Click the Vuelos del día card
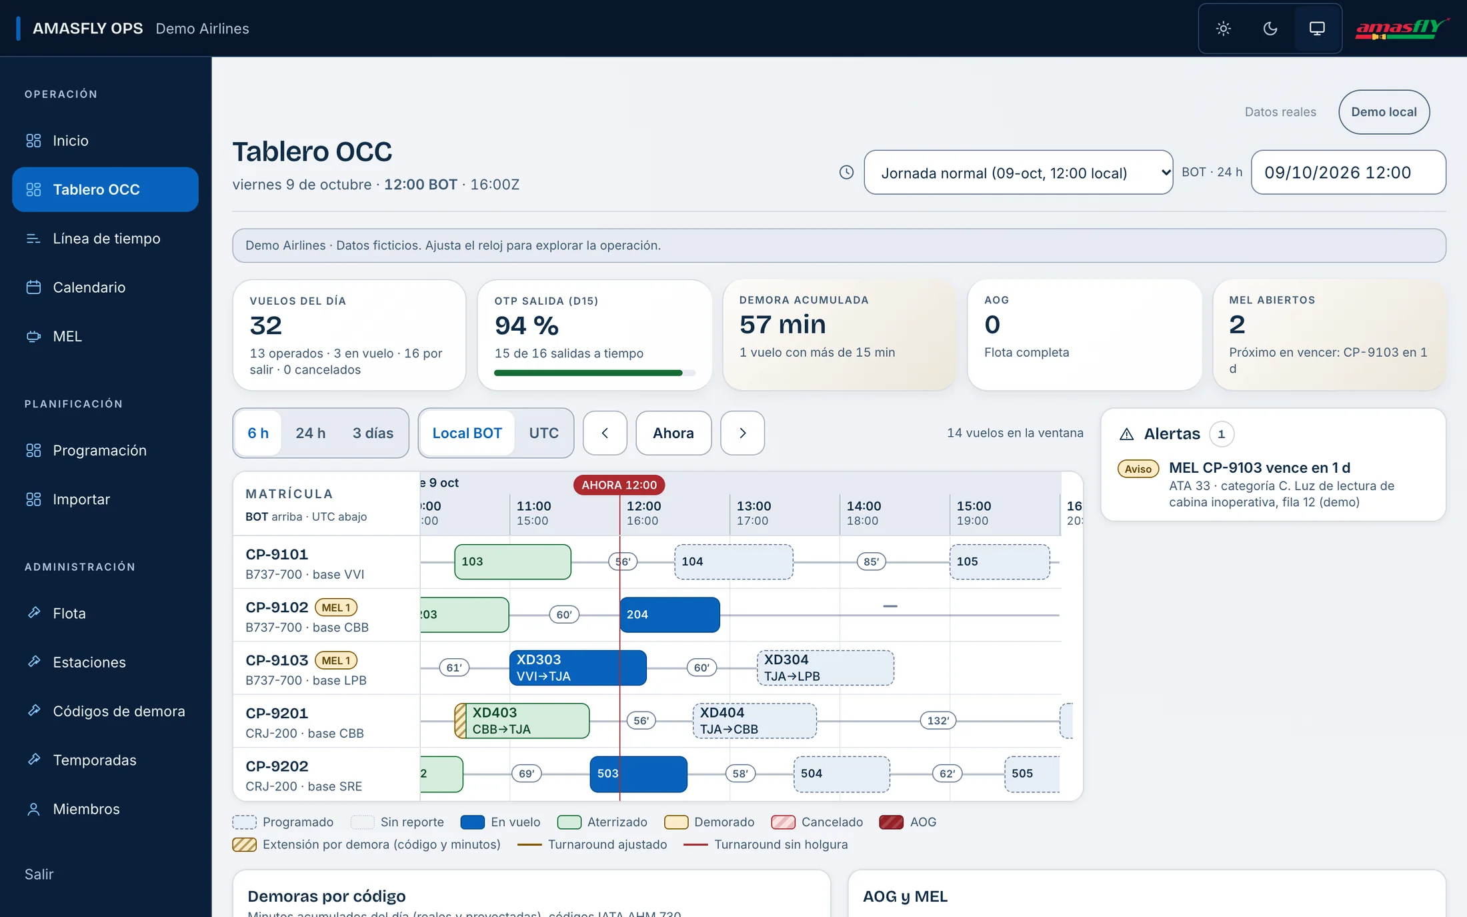The image size is (1467, 917). pyautogui.click(x=349, y=335)
